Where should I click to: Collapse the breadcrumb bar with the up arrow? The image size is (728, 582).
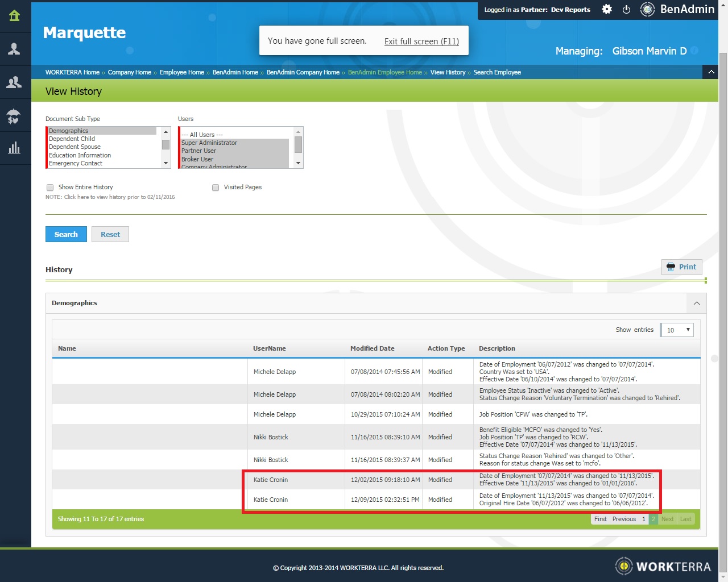click(711, 72)
